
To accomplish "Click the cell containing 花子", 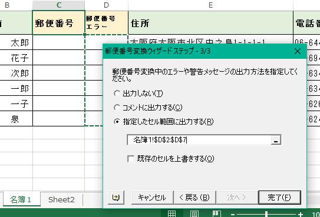I will pyautogui.click(x=16, y=58).
